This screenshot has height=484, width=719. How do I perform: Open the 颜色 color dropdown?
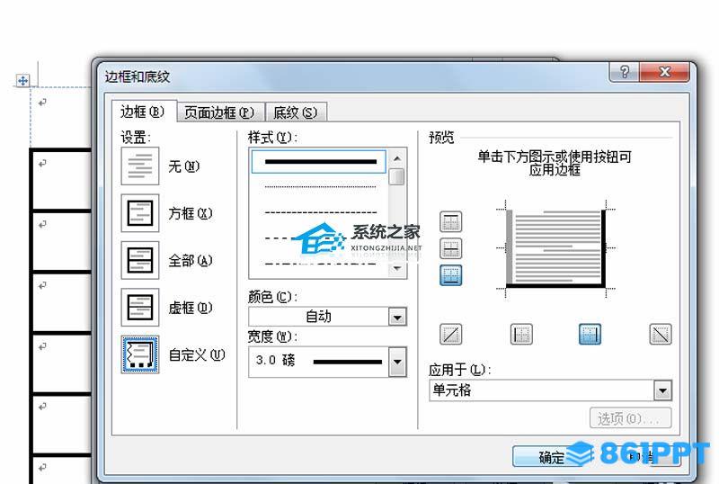pyautogui.click(x=397, y=317)
